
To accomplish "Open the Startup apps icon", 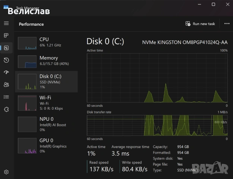I will [6, 72].
